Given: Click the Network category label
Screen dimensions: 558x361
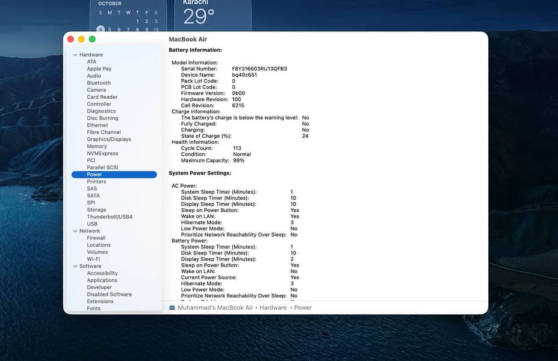Looking at the screenshot, I should (x=89, y=231).
